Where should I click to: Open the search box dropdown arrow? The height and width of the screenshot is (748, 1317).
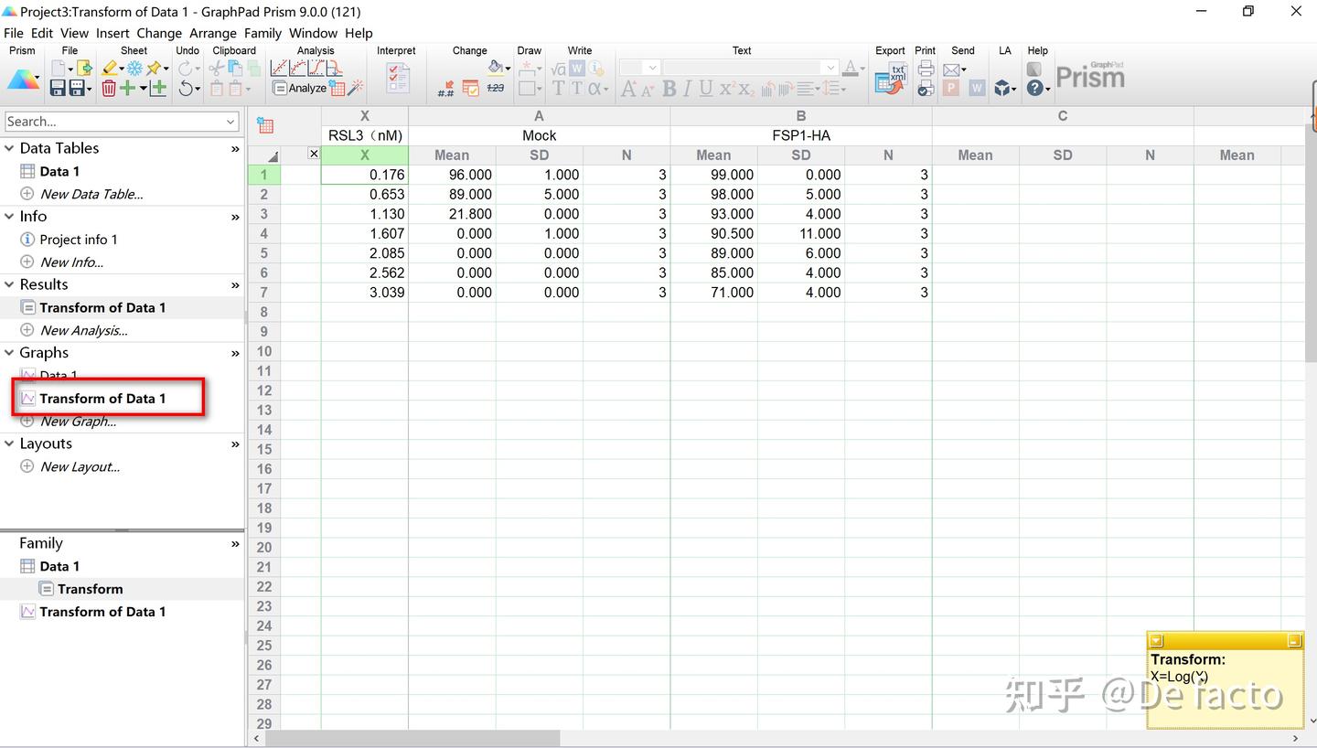coord(230,122)
